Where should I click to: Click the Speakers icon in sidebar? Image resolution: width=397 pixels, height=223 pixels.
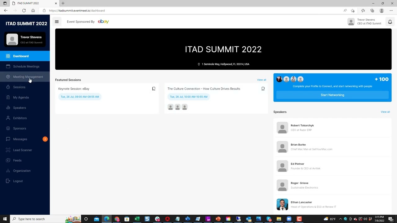8,108
